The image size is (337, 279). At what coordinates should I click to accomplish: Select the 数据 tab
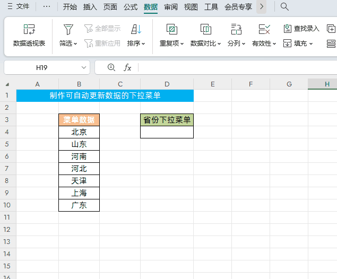point(151,7)
